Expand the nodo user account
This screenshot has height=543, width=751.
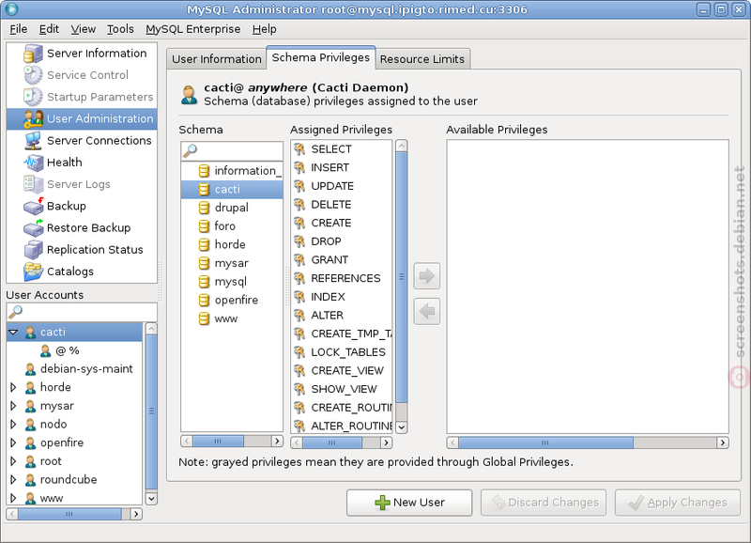click(13, 424)
